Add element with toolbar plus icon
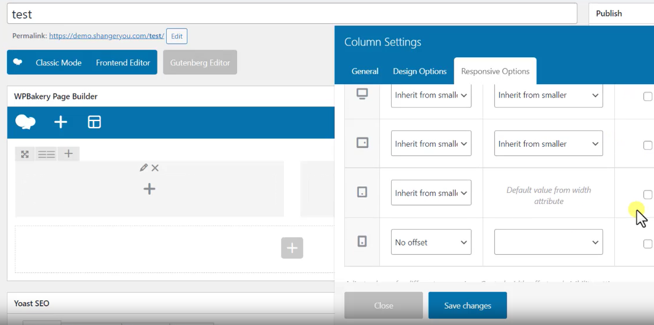 61,122
